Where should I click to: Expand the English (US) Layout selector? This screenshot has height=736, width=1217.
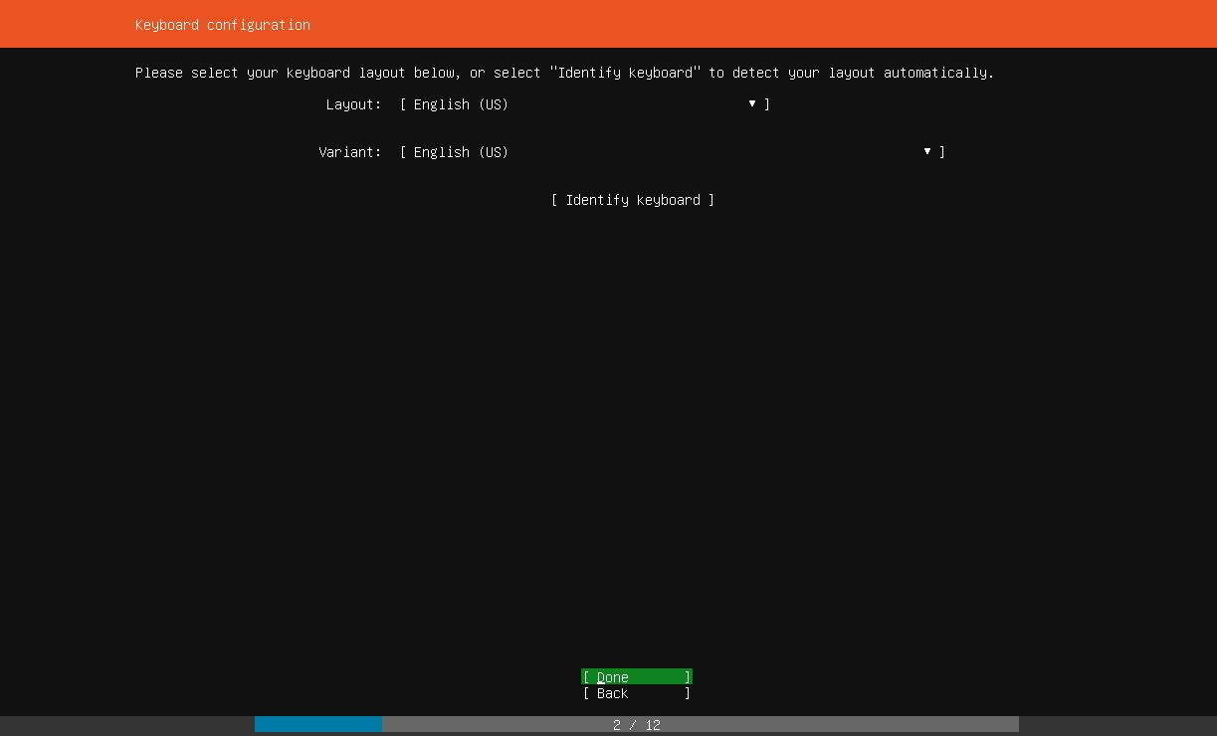[585, 103]
